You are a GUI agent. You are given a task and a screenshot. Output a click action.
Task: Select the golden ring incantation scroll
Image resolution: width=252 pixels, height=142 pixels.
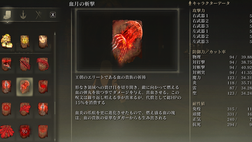(x=43, y=42)
